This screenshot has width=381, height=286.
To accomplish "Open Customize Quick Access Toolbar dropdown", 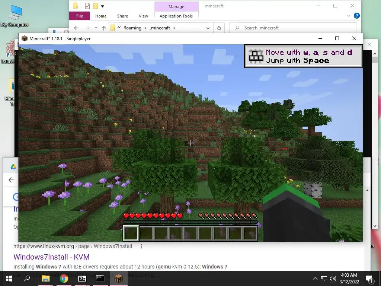I will 103,6.
